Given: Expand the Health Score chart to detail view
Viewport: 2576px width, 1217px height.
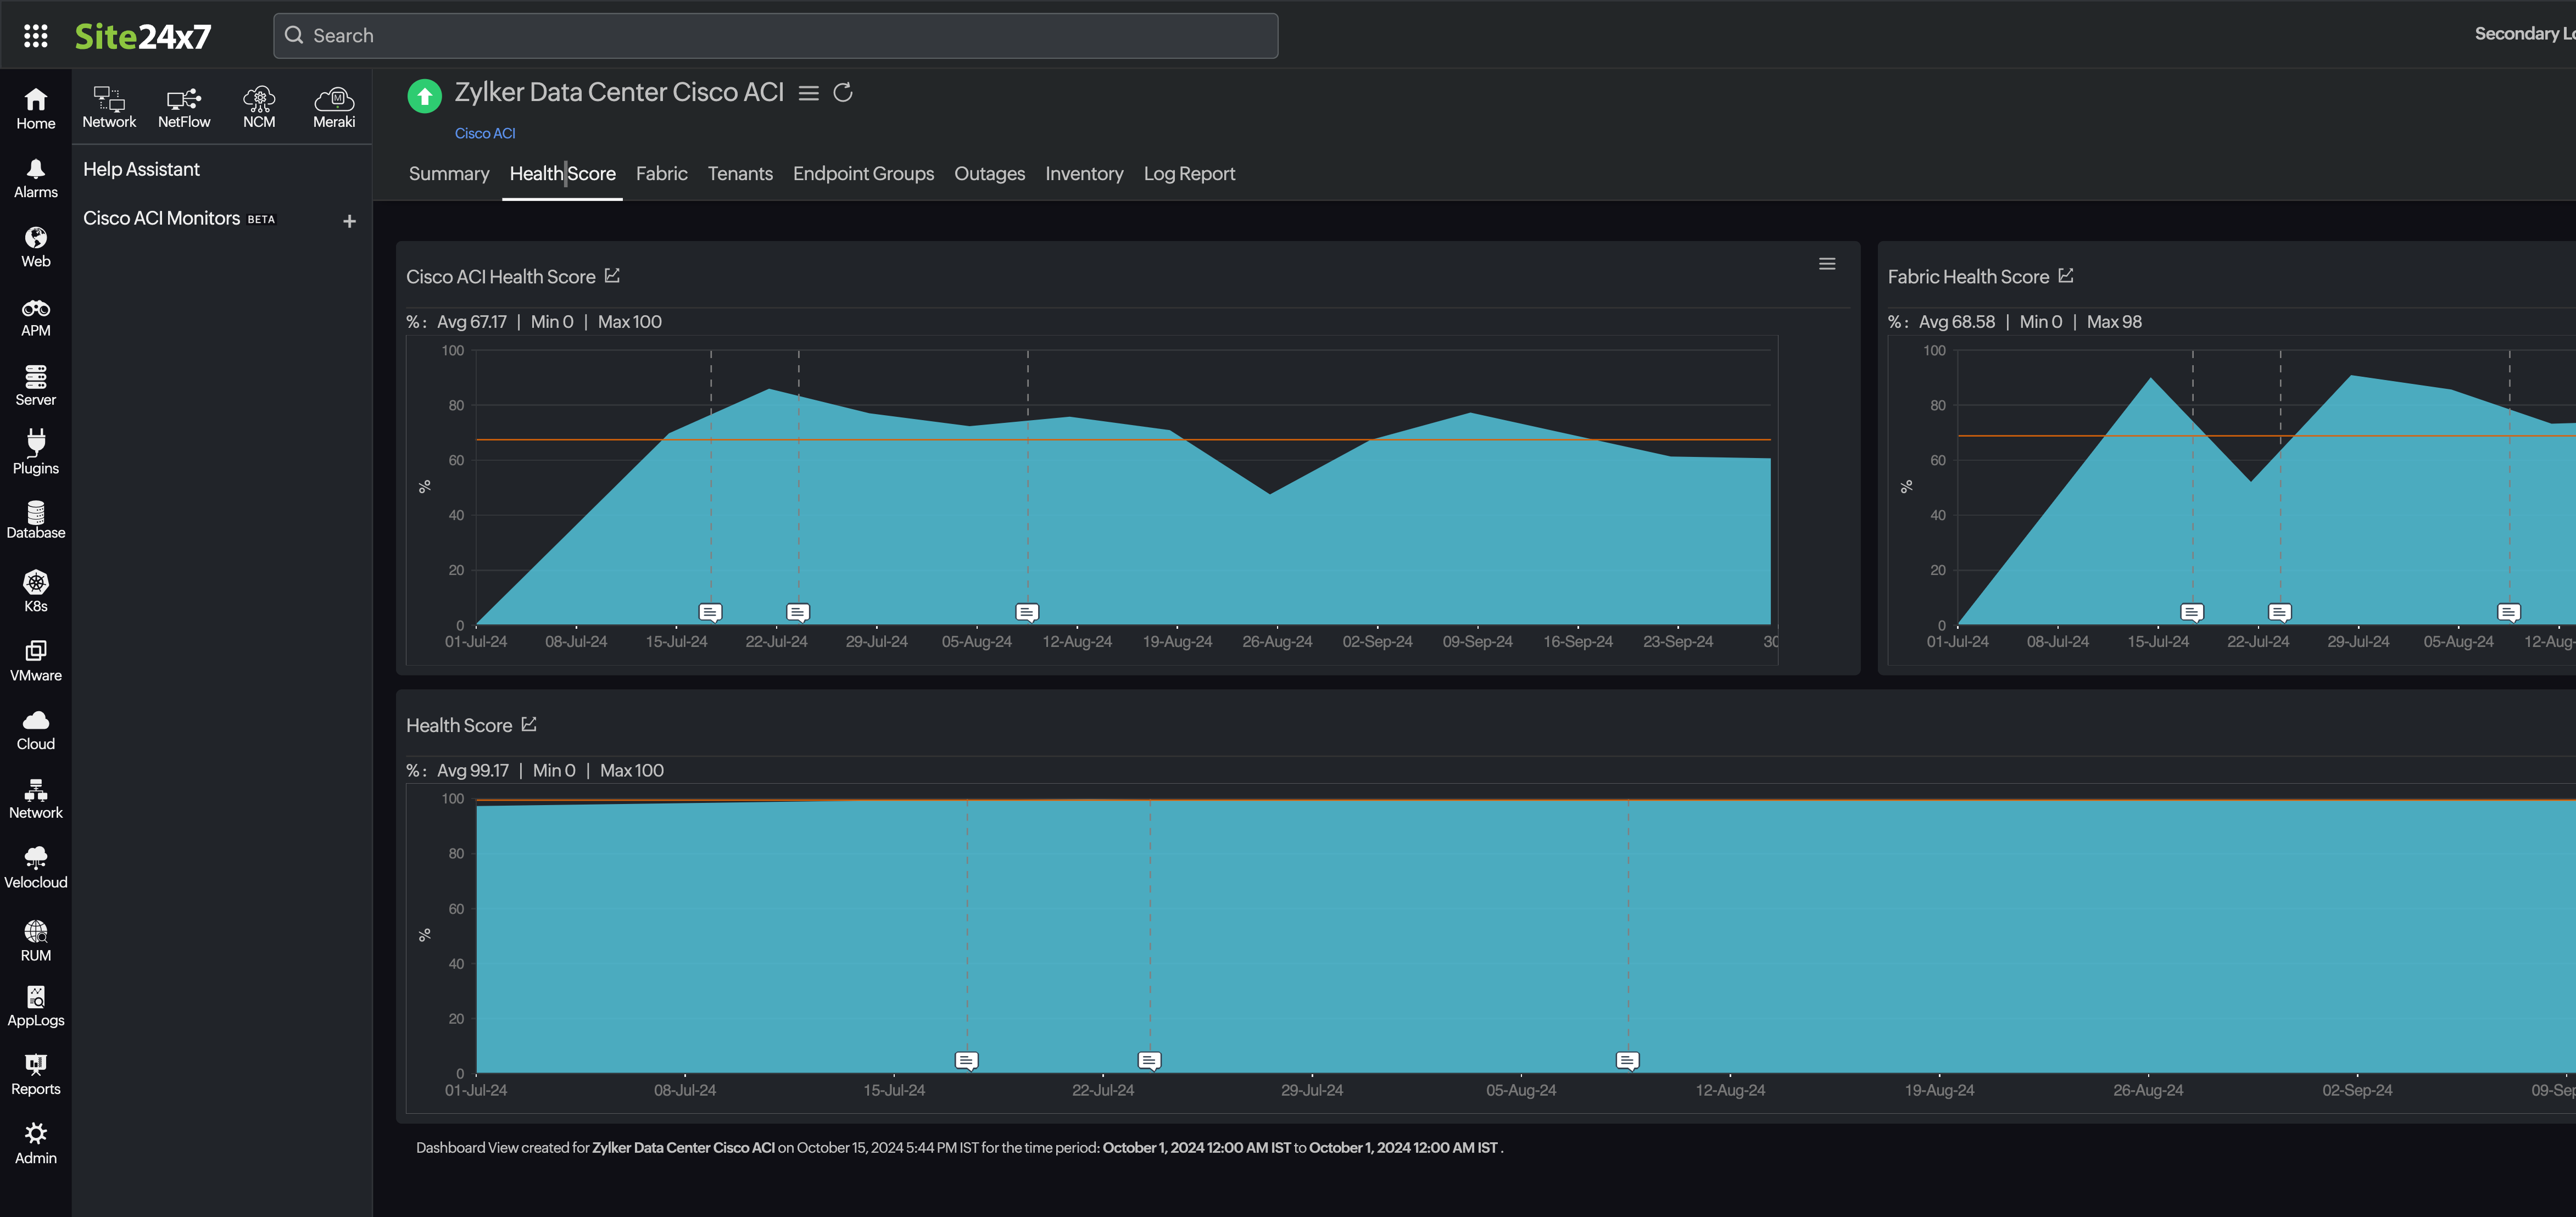Looking at the screenshot, I should [x=528, y=724].
